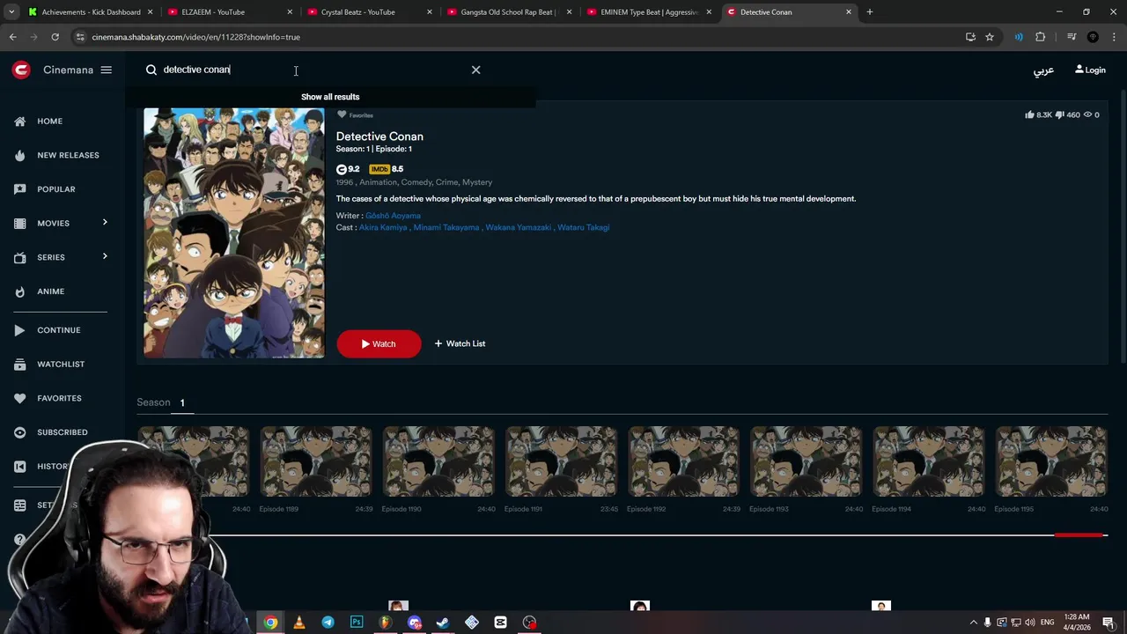
Task: Open Movies in sidebar
Action: [x=53, y=223]
